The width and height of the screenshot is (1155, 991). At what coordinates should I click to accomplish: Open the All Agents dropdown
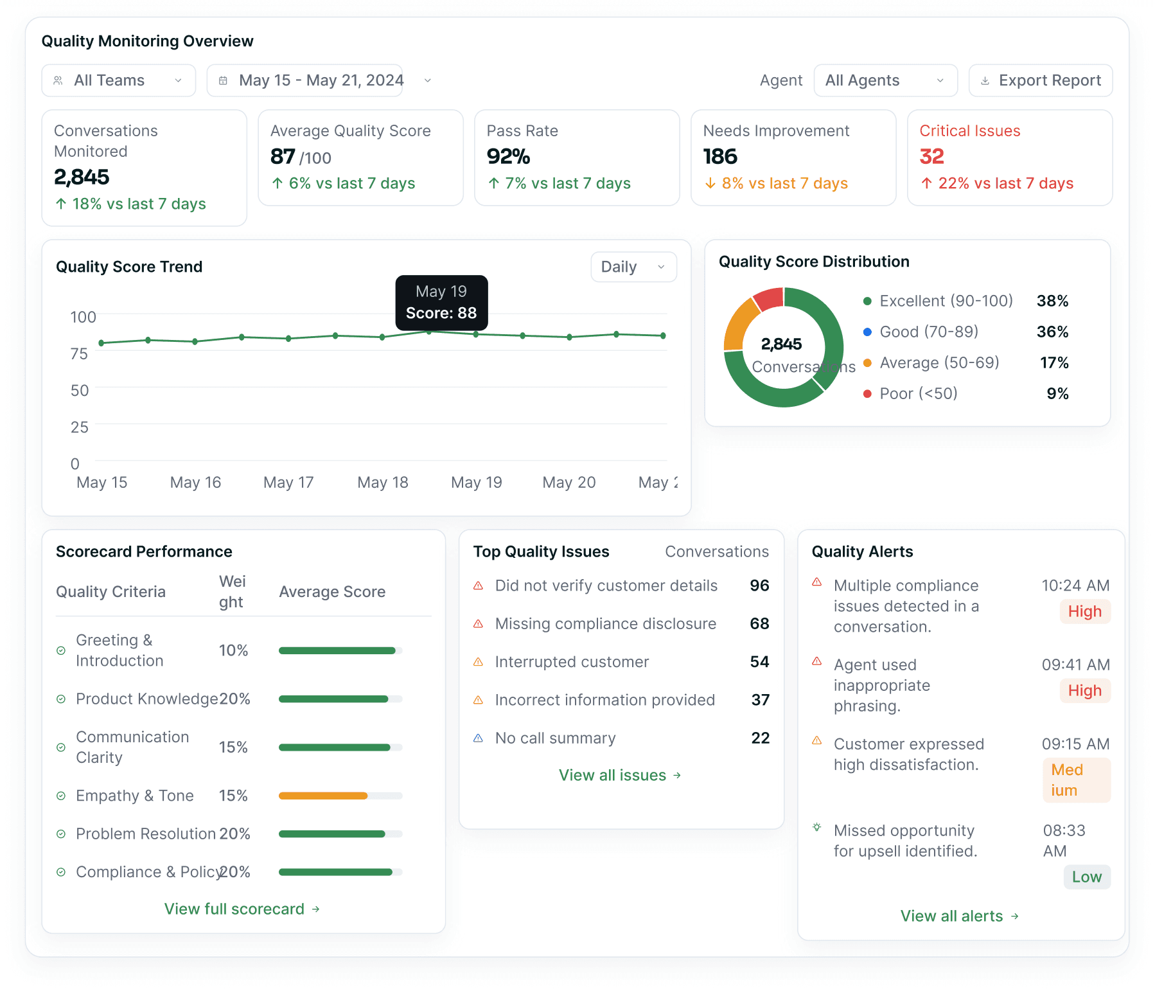[885, 80]
